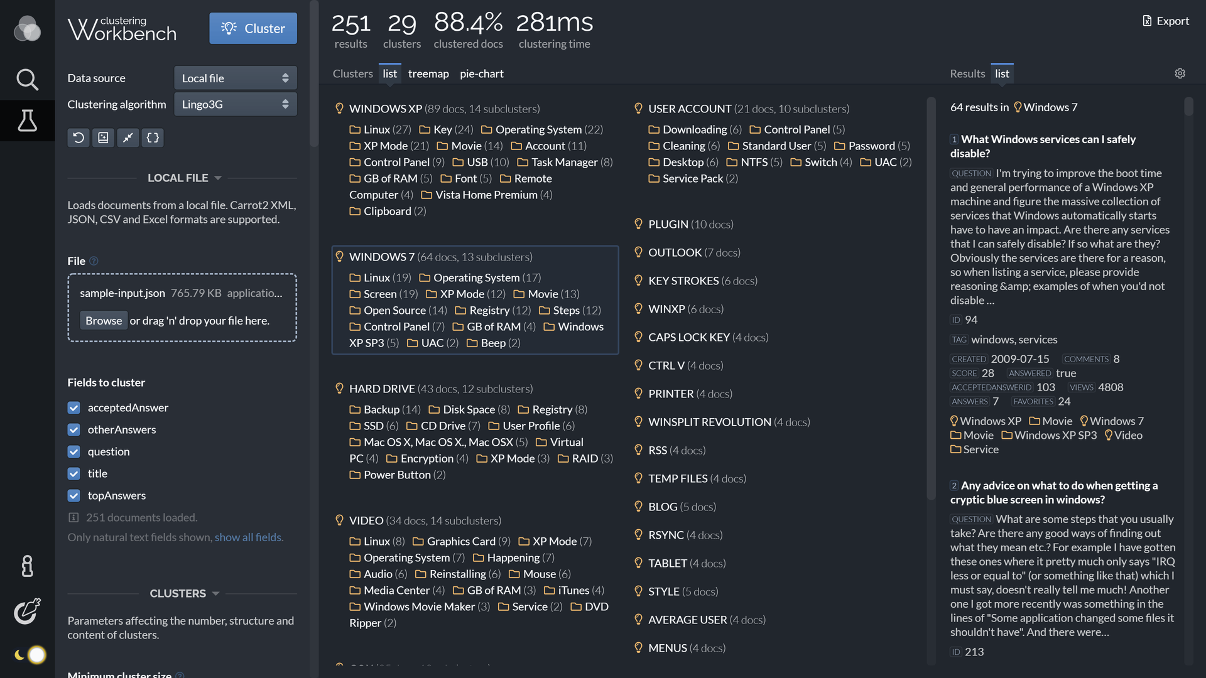Click the Carrot overlapping-circles logo
The image size is (1206, 678).
pyautogui.click(x=27, y=28)
